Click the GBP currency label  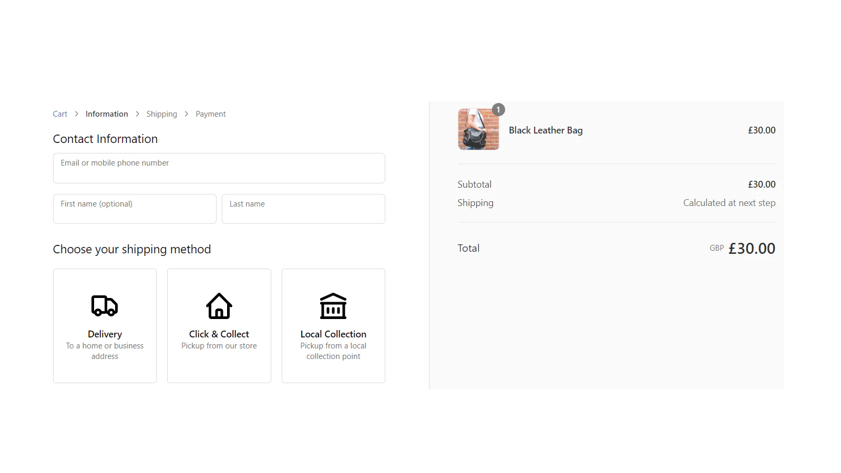point(717,248)
